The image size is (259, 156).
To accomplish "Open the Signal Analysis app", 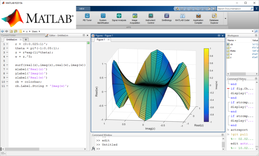I will tap(119, 17).
